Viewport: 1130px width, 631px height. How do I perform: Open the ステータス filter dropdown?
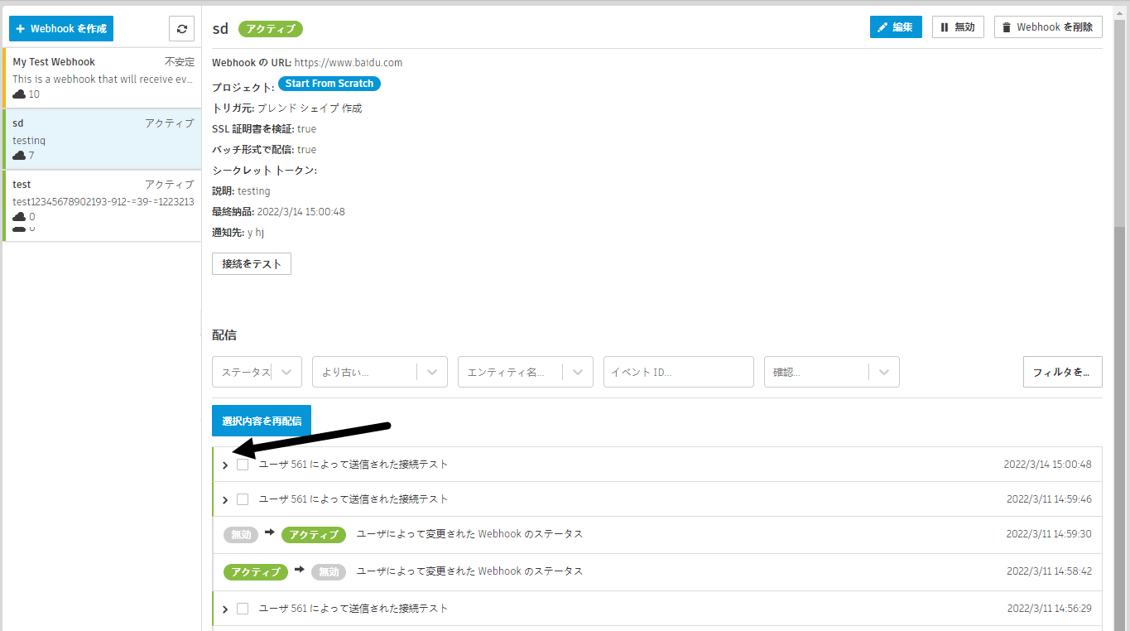[257, 372]
